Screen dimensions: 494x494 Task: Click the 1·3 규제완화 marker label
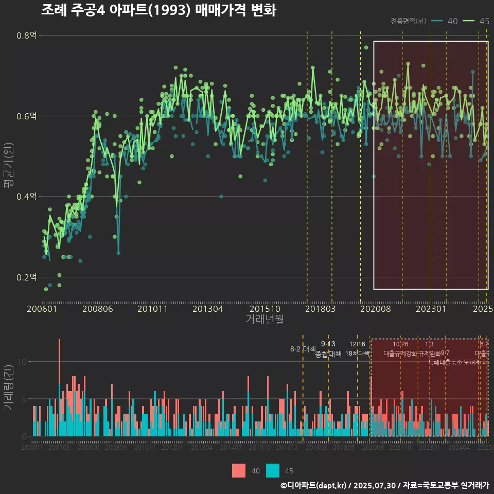pyautogui.click(x=429, y=349)
